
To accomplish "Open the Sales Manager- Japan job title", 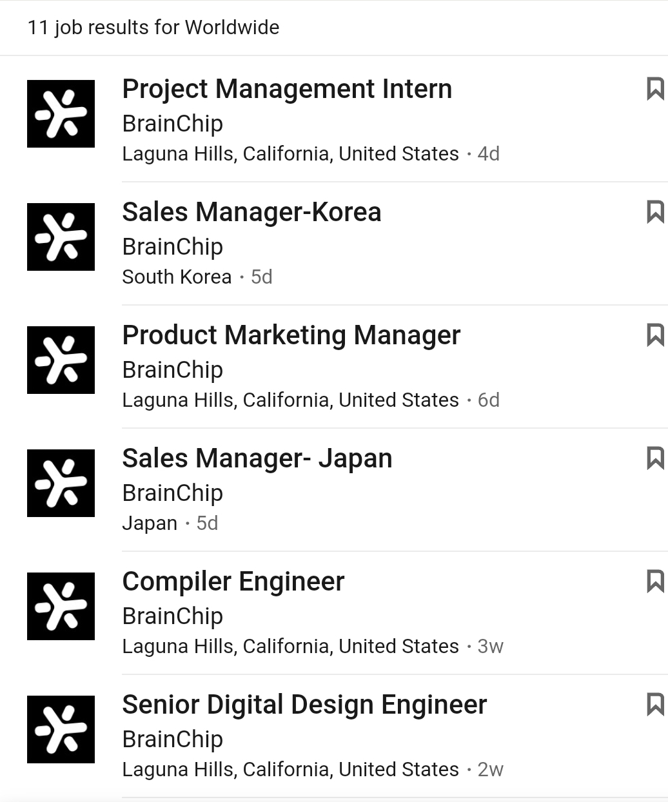I will coord(257,458).
